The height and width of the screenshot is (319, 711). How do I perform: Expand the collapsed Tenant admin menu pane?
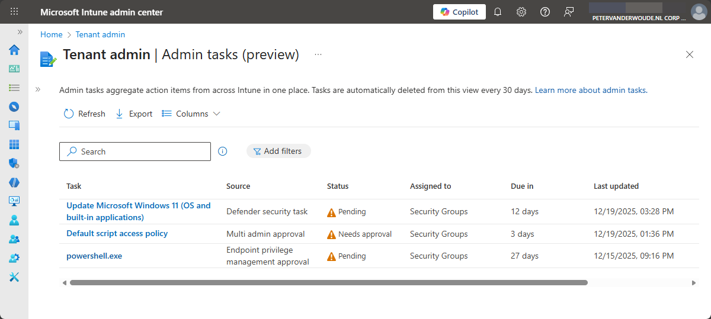38,89
